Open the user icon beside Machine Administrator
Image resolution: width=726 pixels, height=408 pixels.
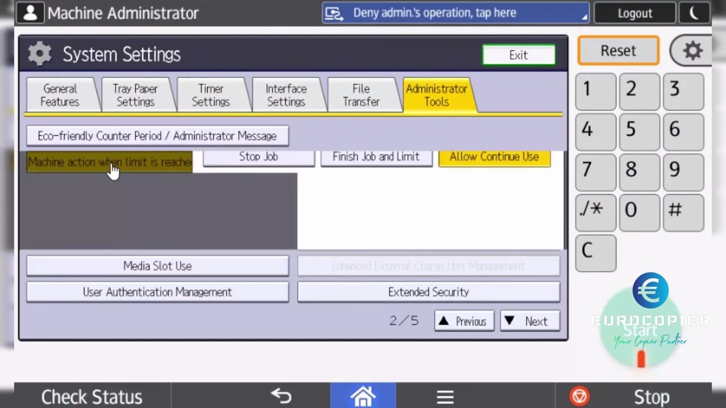click(30, 13)
